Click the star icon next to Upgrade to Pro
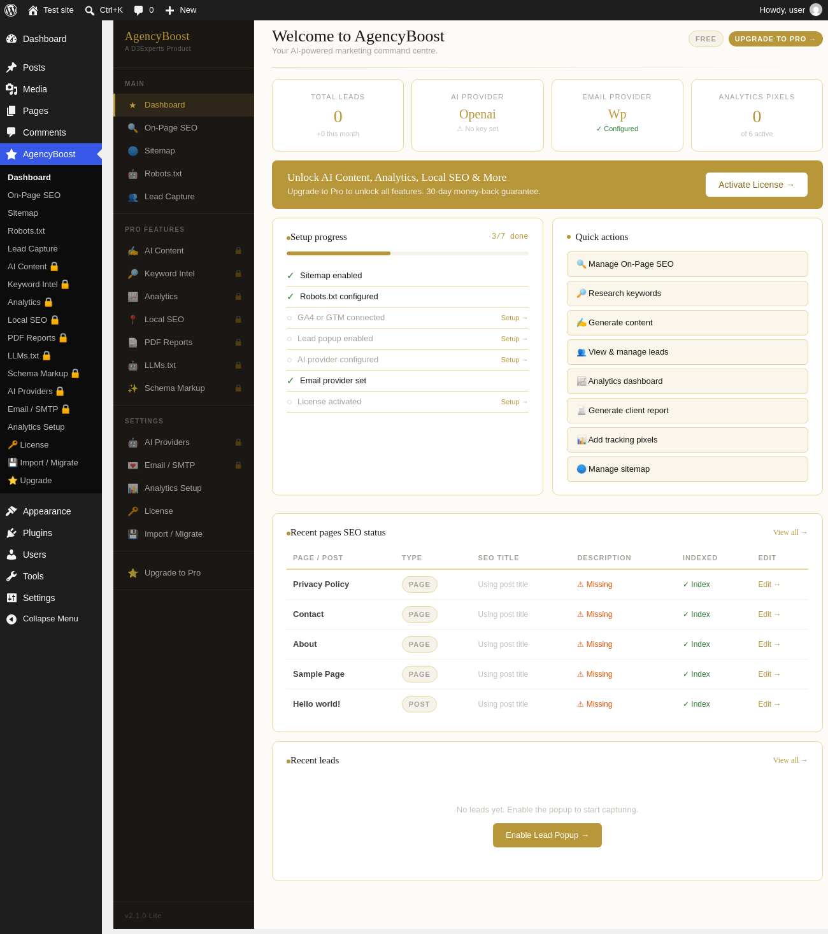The image size is (828, 934). [132, 573]
